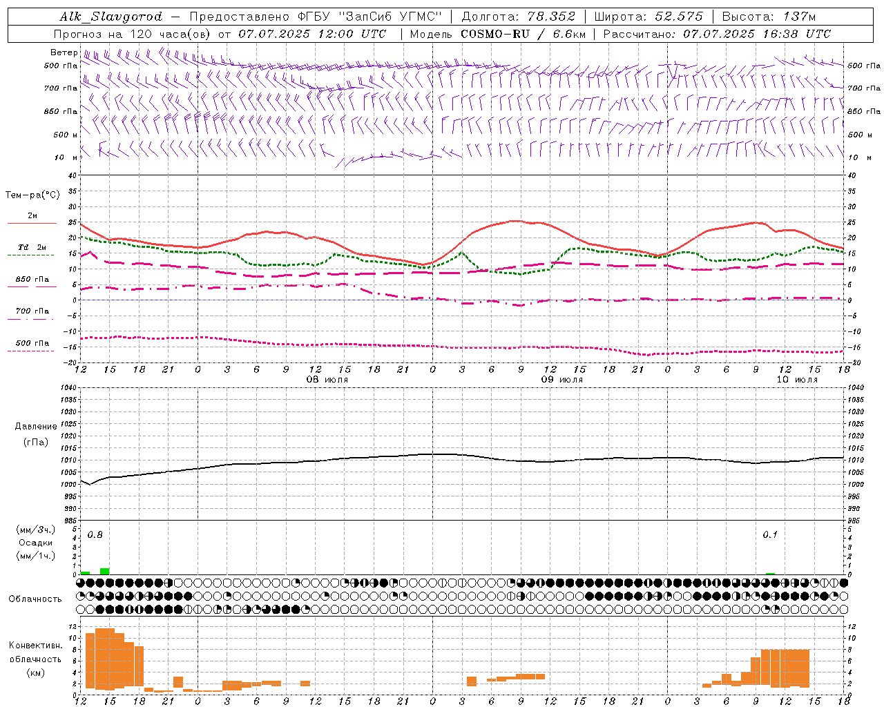Screen dimensions: 884x707
Task: Select the Широта 52.575 header field
Action: (x=648, y=17)
